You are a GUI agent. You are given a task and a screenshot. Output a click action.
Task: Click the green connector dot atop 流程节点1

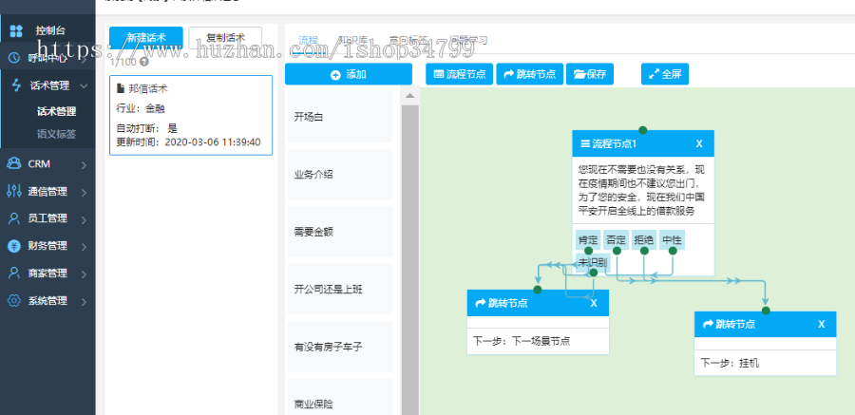tap(643, 130)
